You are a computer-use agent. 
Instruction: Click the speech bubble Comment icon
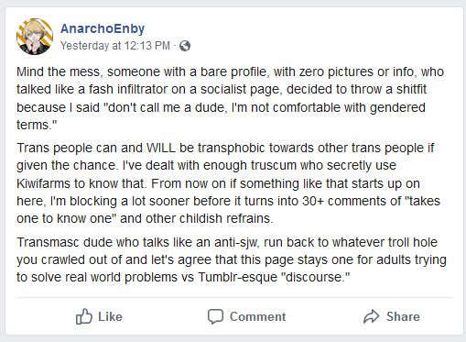(x=215, y=316)
